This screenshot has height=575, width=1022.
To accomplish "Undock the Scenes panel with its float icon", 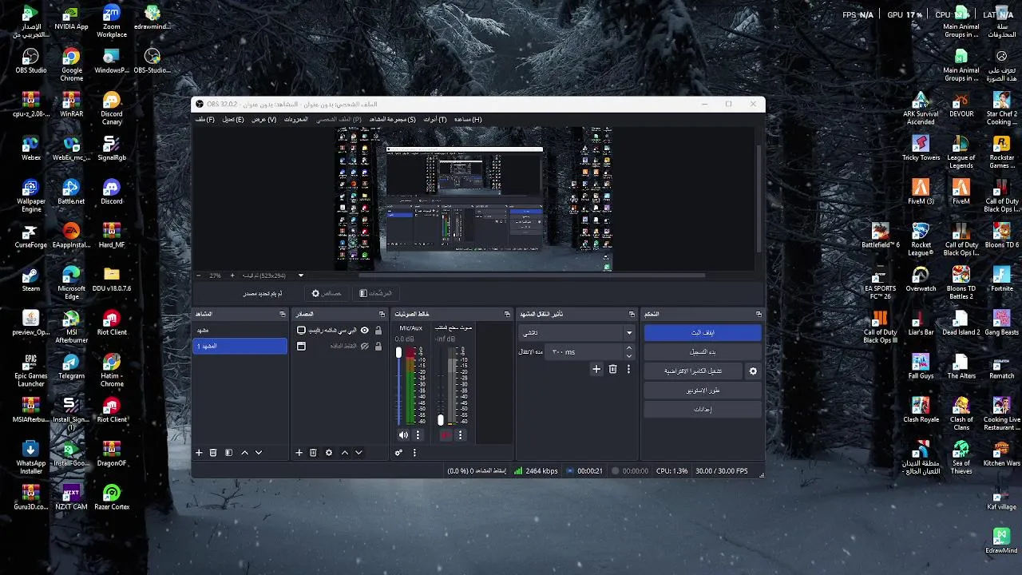I will coord(282,314).
